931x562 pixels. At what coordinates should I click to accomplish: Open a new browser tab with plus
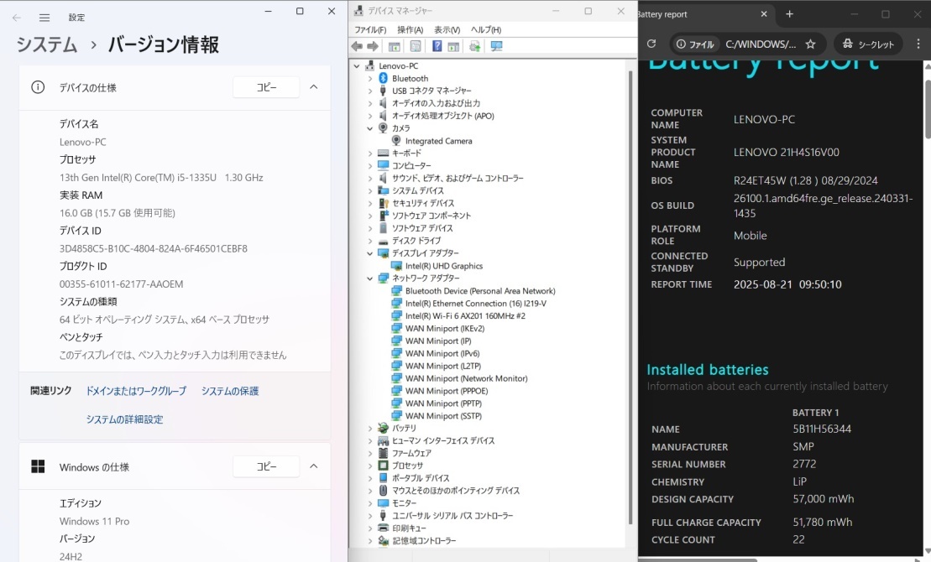(x=789, y=14)
